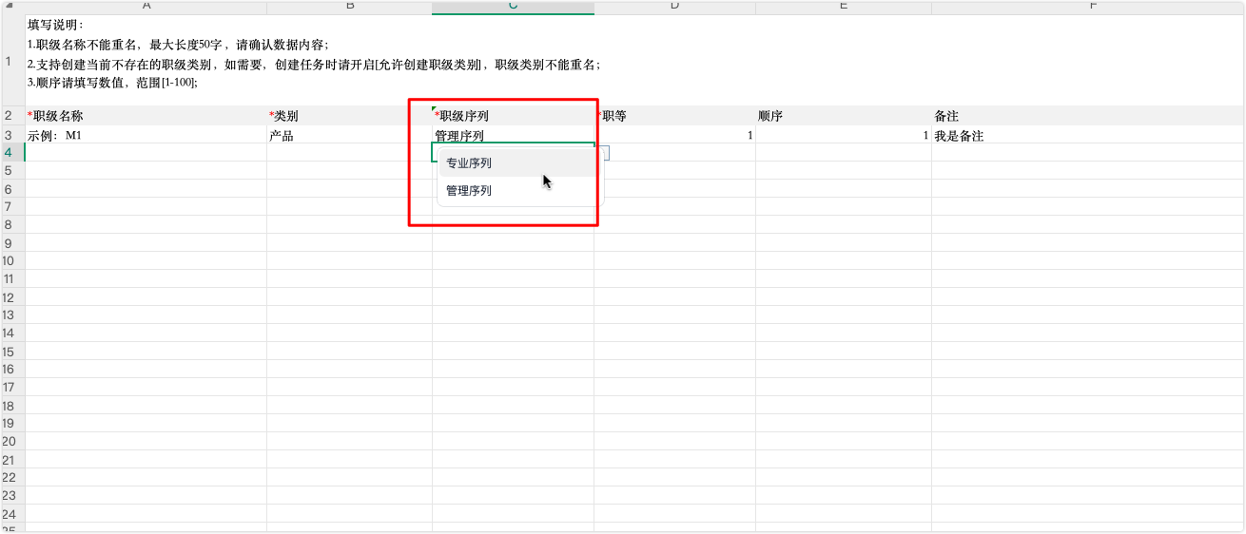Select the 产品 cell in row 3

[349, 136]
